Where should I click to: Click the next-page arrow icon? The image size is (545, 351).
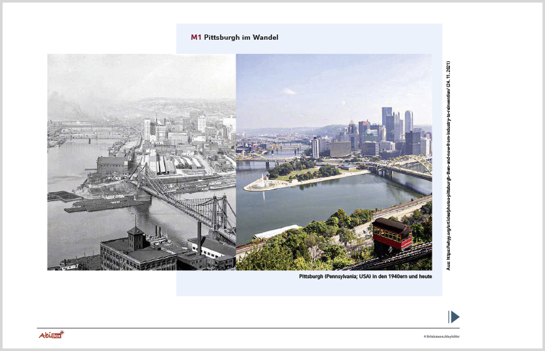click(454, 317)
